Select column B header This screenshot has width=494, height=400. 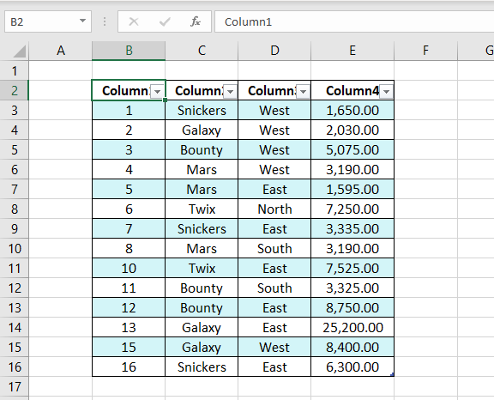(129, 51)
